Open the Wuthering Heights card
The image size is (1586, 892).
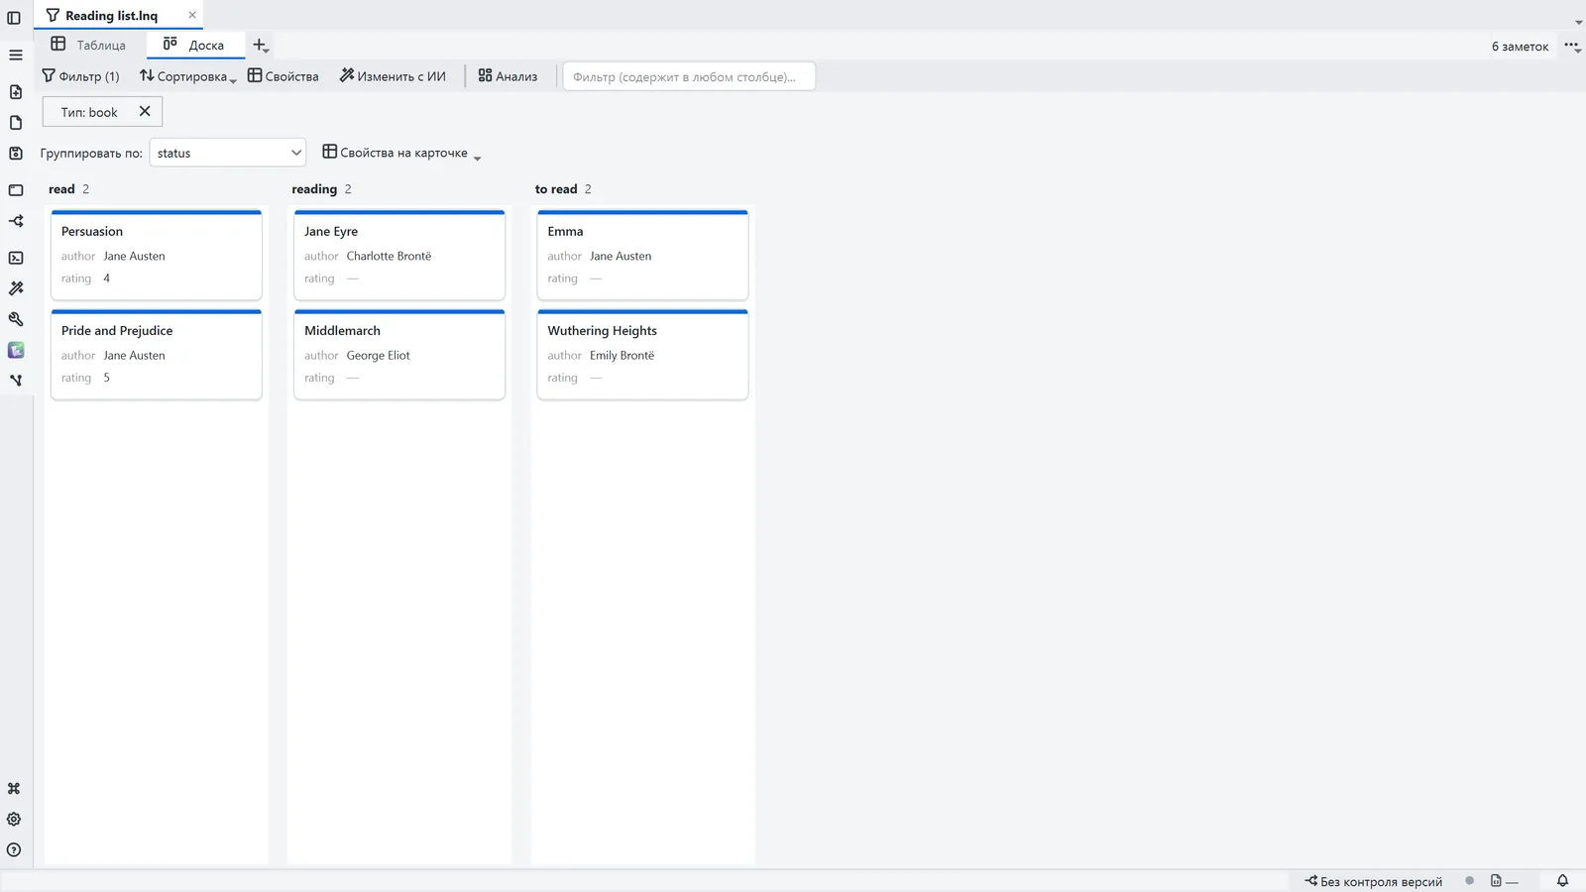tap(642, 355)
